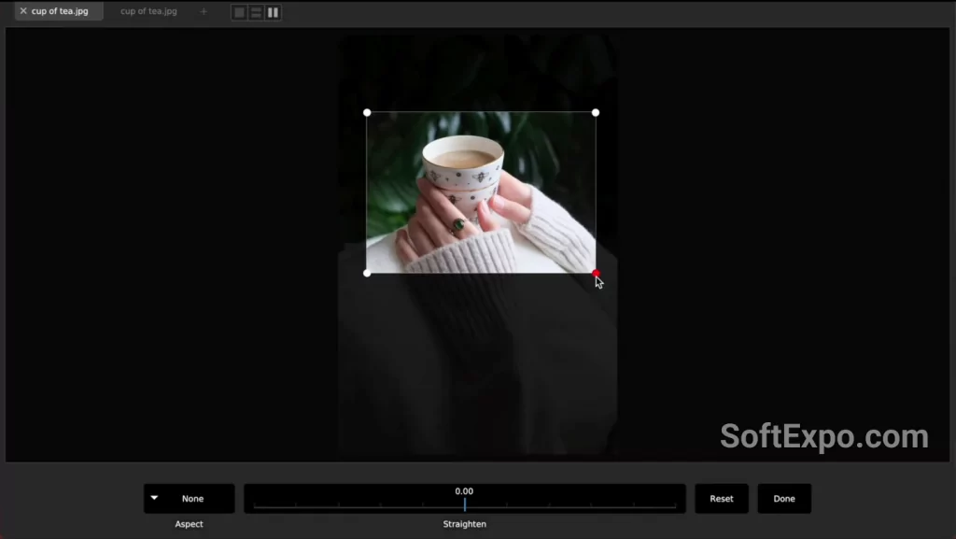This screenshot has width=956, height=539.
Task: Select the single image view icon
Action: [x=239, y=11]
